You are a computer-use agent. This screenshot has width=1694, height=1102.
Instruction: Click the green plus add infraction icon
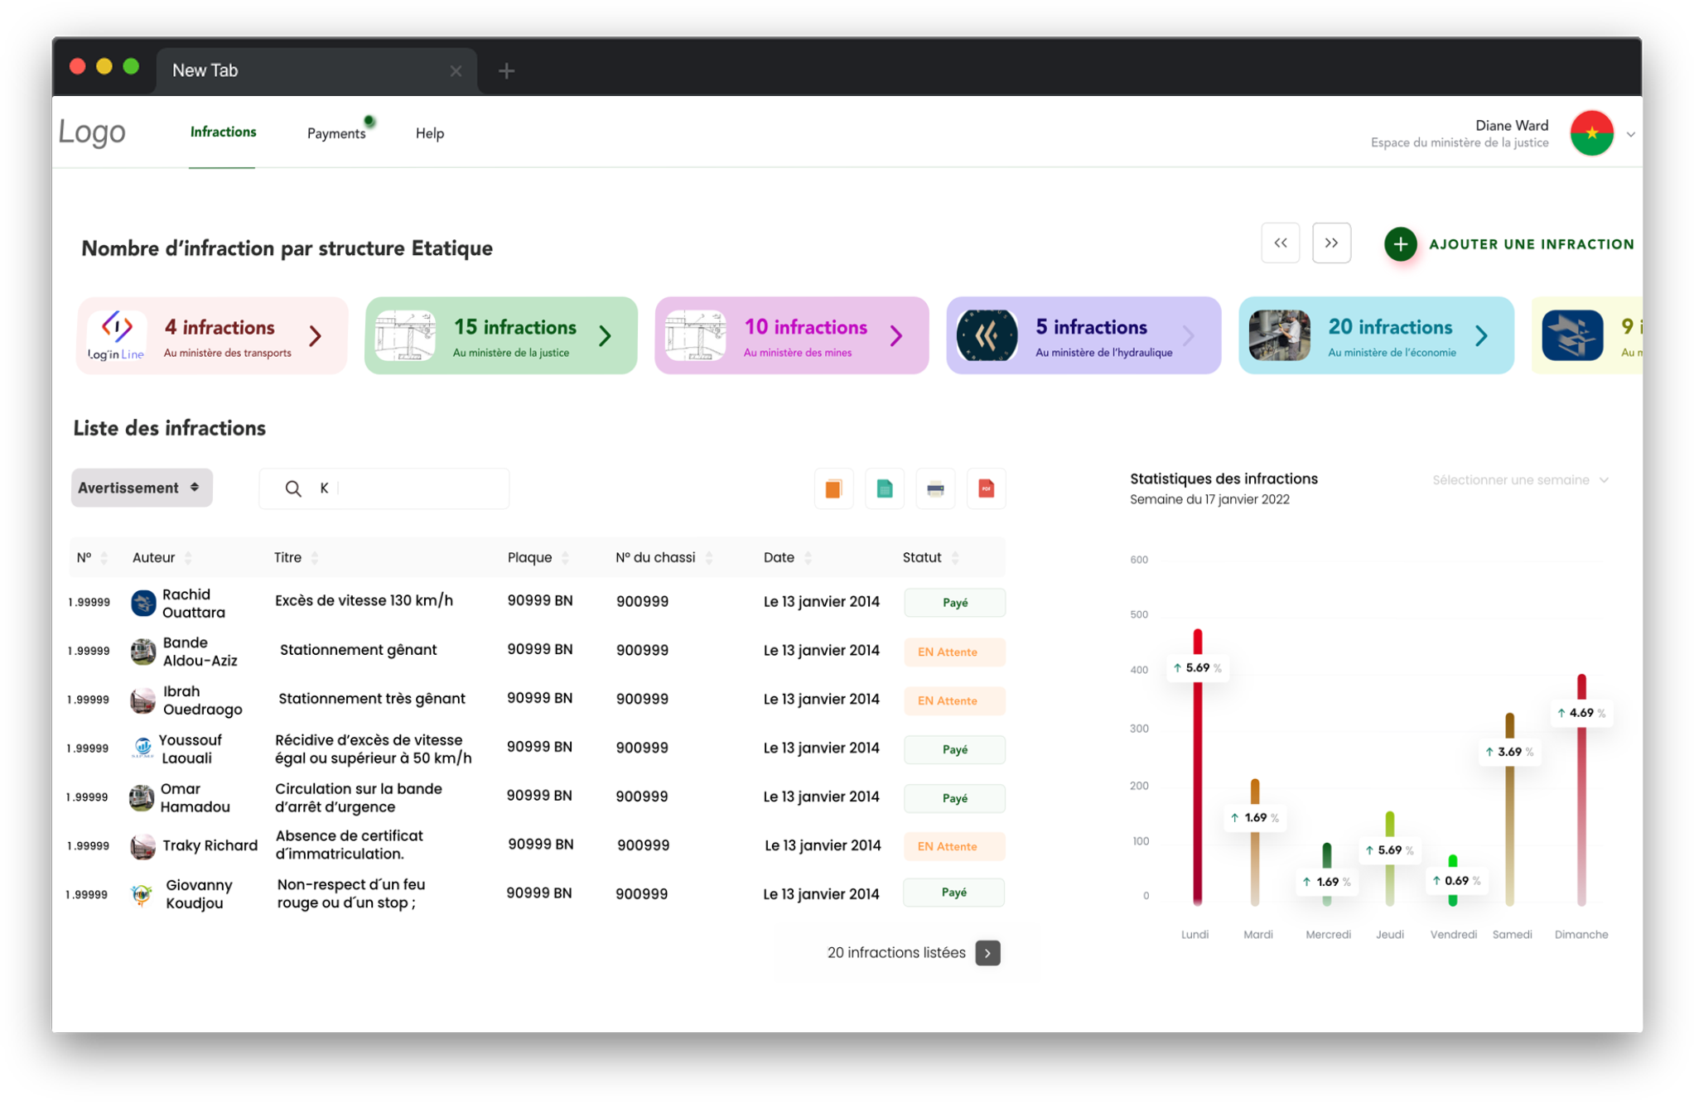tap(1400, 244)
